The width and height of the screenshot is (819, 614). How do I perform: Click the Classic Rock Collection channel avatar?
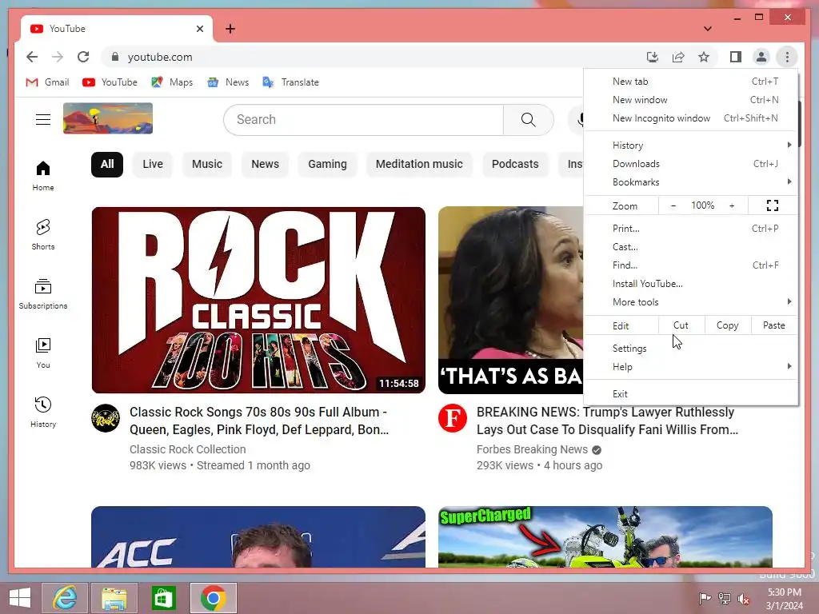(x=106, y=418)
